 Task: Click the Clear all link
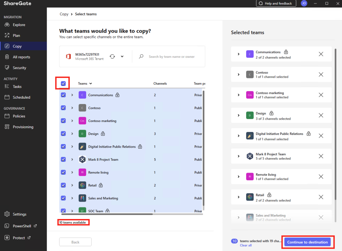click(x=245, y=245)
